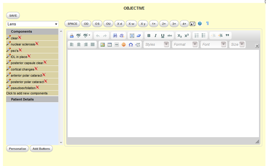Screen dimensions: 266x166
Task: Open the special character Omega icon
Action: 131,45
